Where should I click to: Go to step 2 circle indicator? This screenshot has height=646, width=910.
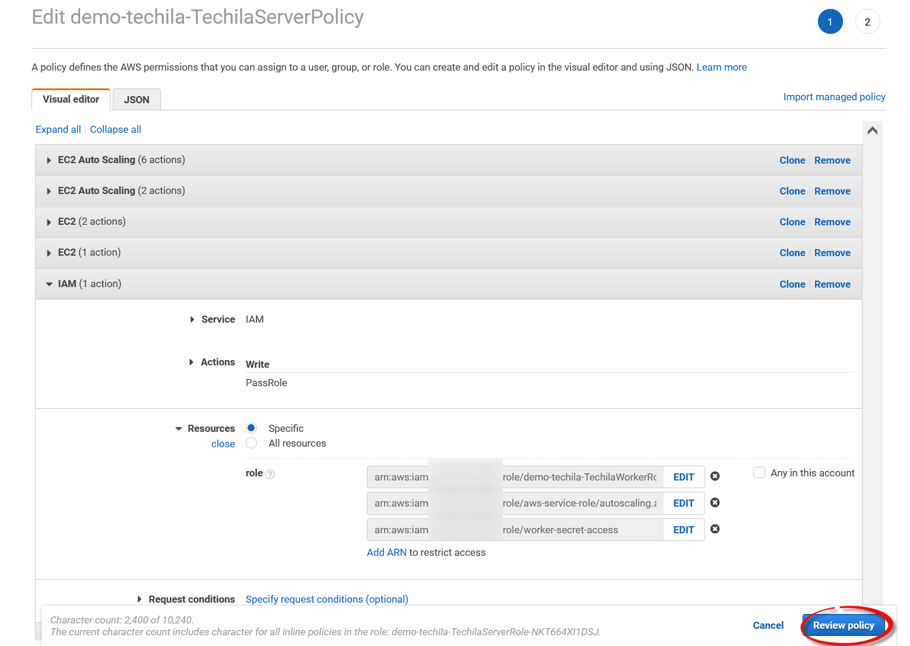coord(867,22)
